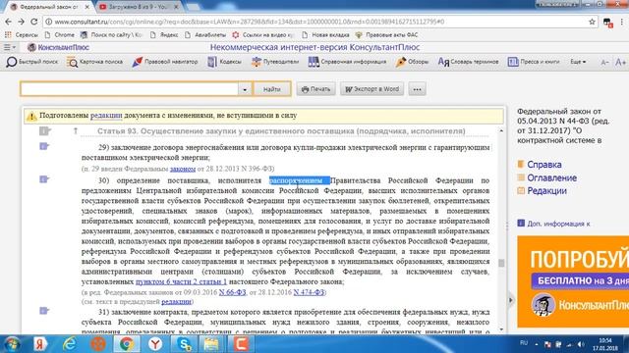The width and height of the screenshot is (629, 353).
Task: Open Yandex icon in taskbar
Action: tap(40, 344)
